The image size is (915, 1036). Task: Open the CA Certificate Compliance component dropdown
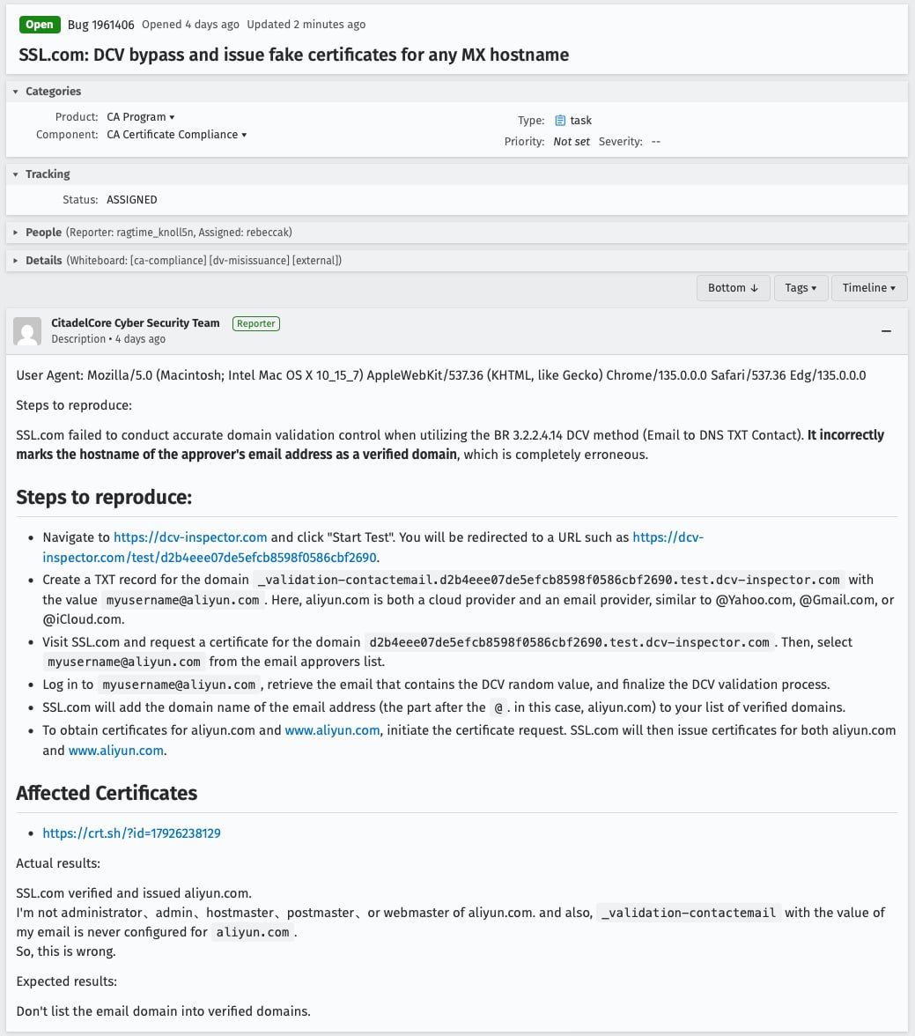click(176, 134)
